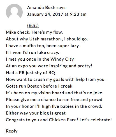Click the 'At an expo you were inspiring' line
The image size is (116, 137).
tap(49, 66)
